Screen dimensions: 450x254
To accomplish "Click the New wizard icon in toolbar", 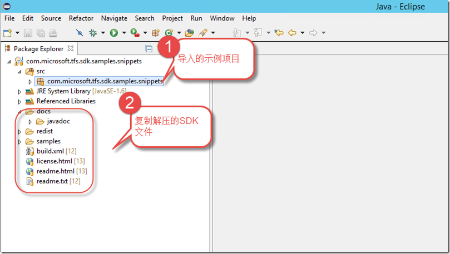I will click(7, 33).
